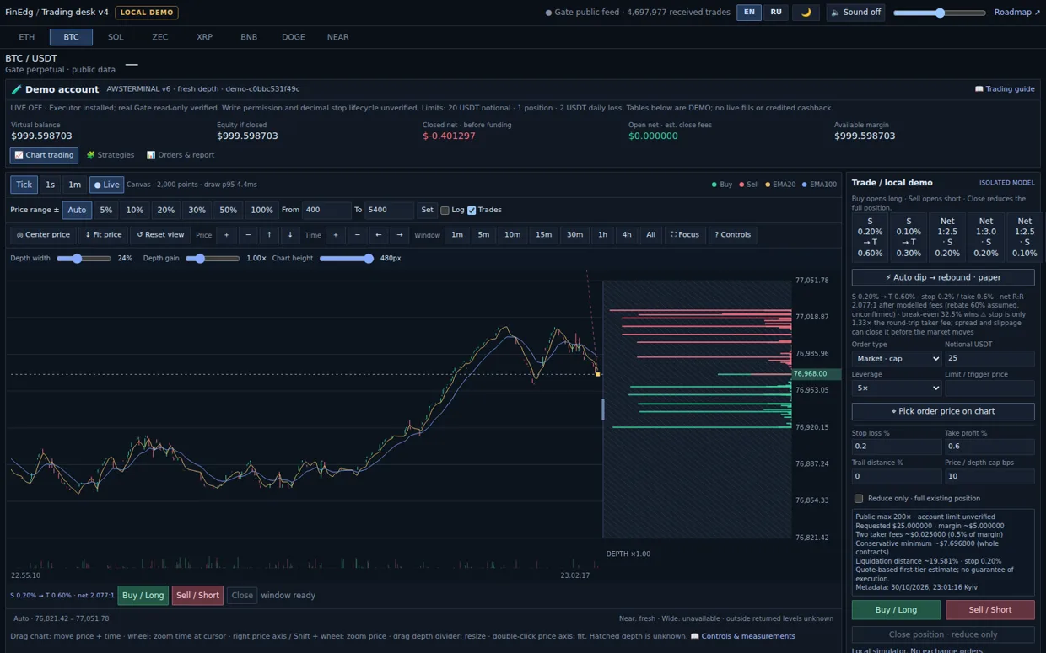Click Reset view button
Image resolution: width=1046 pixels, height=653 pixels.
[x=160, y=235]
